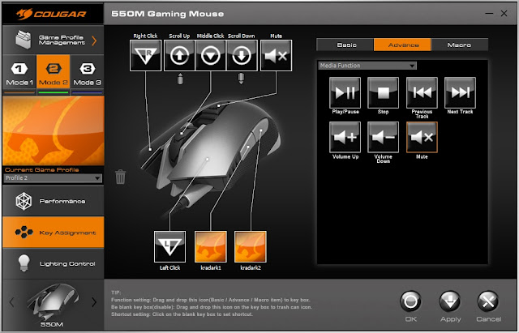Minimize the Cougar window
Image resolution: width=519 pixels, height=333 pixels.
(489, 14)
